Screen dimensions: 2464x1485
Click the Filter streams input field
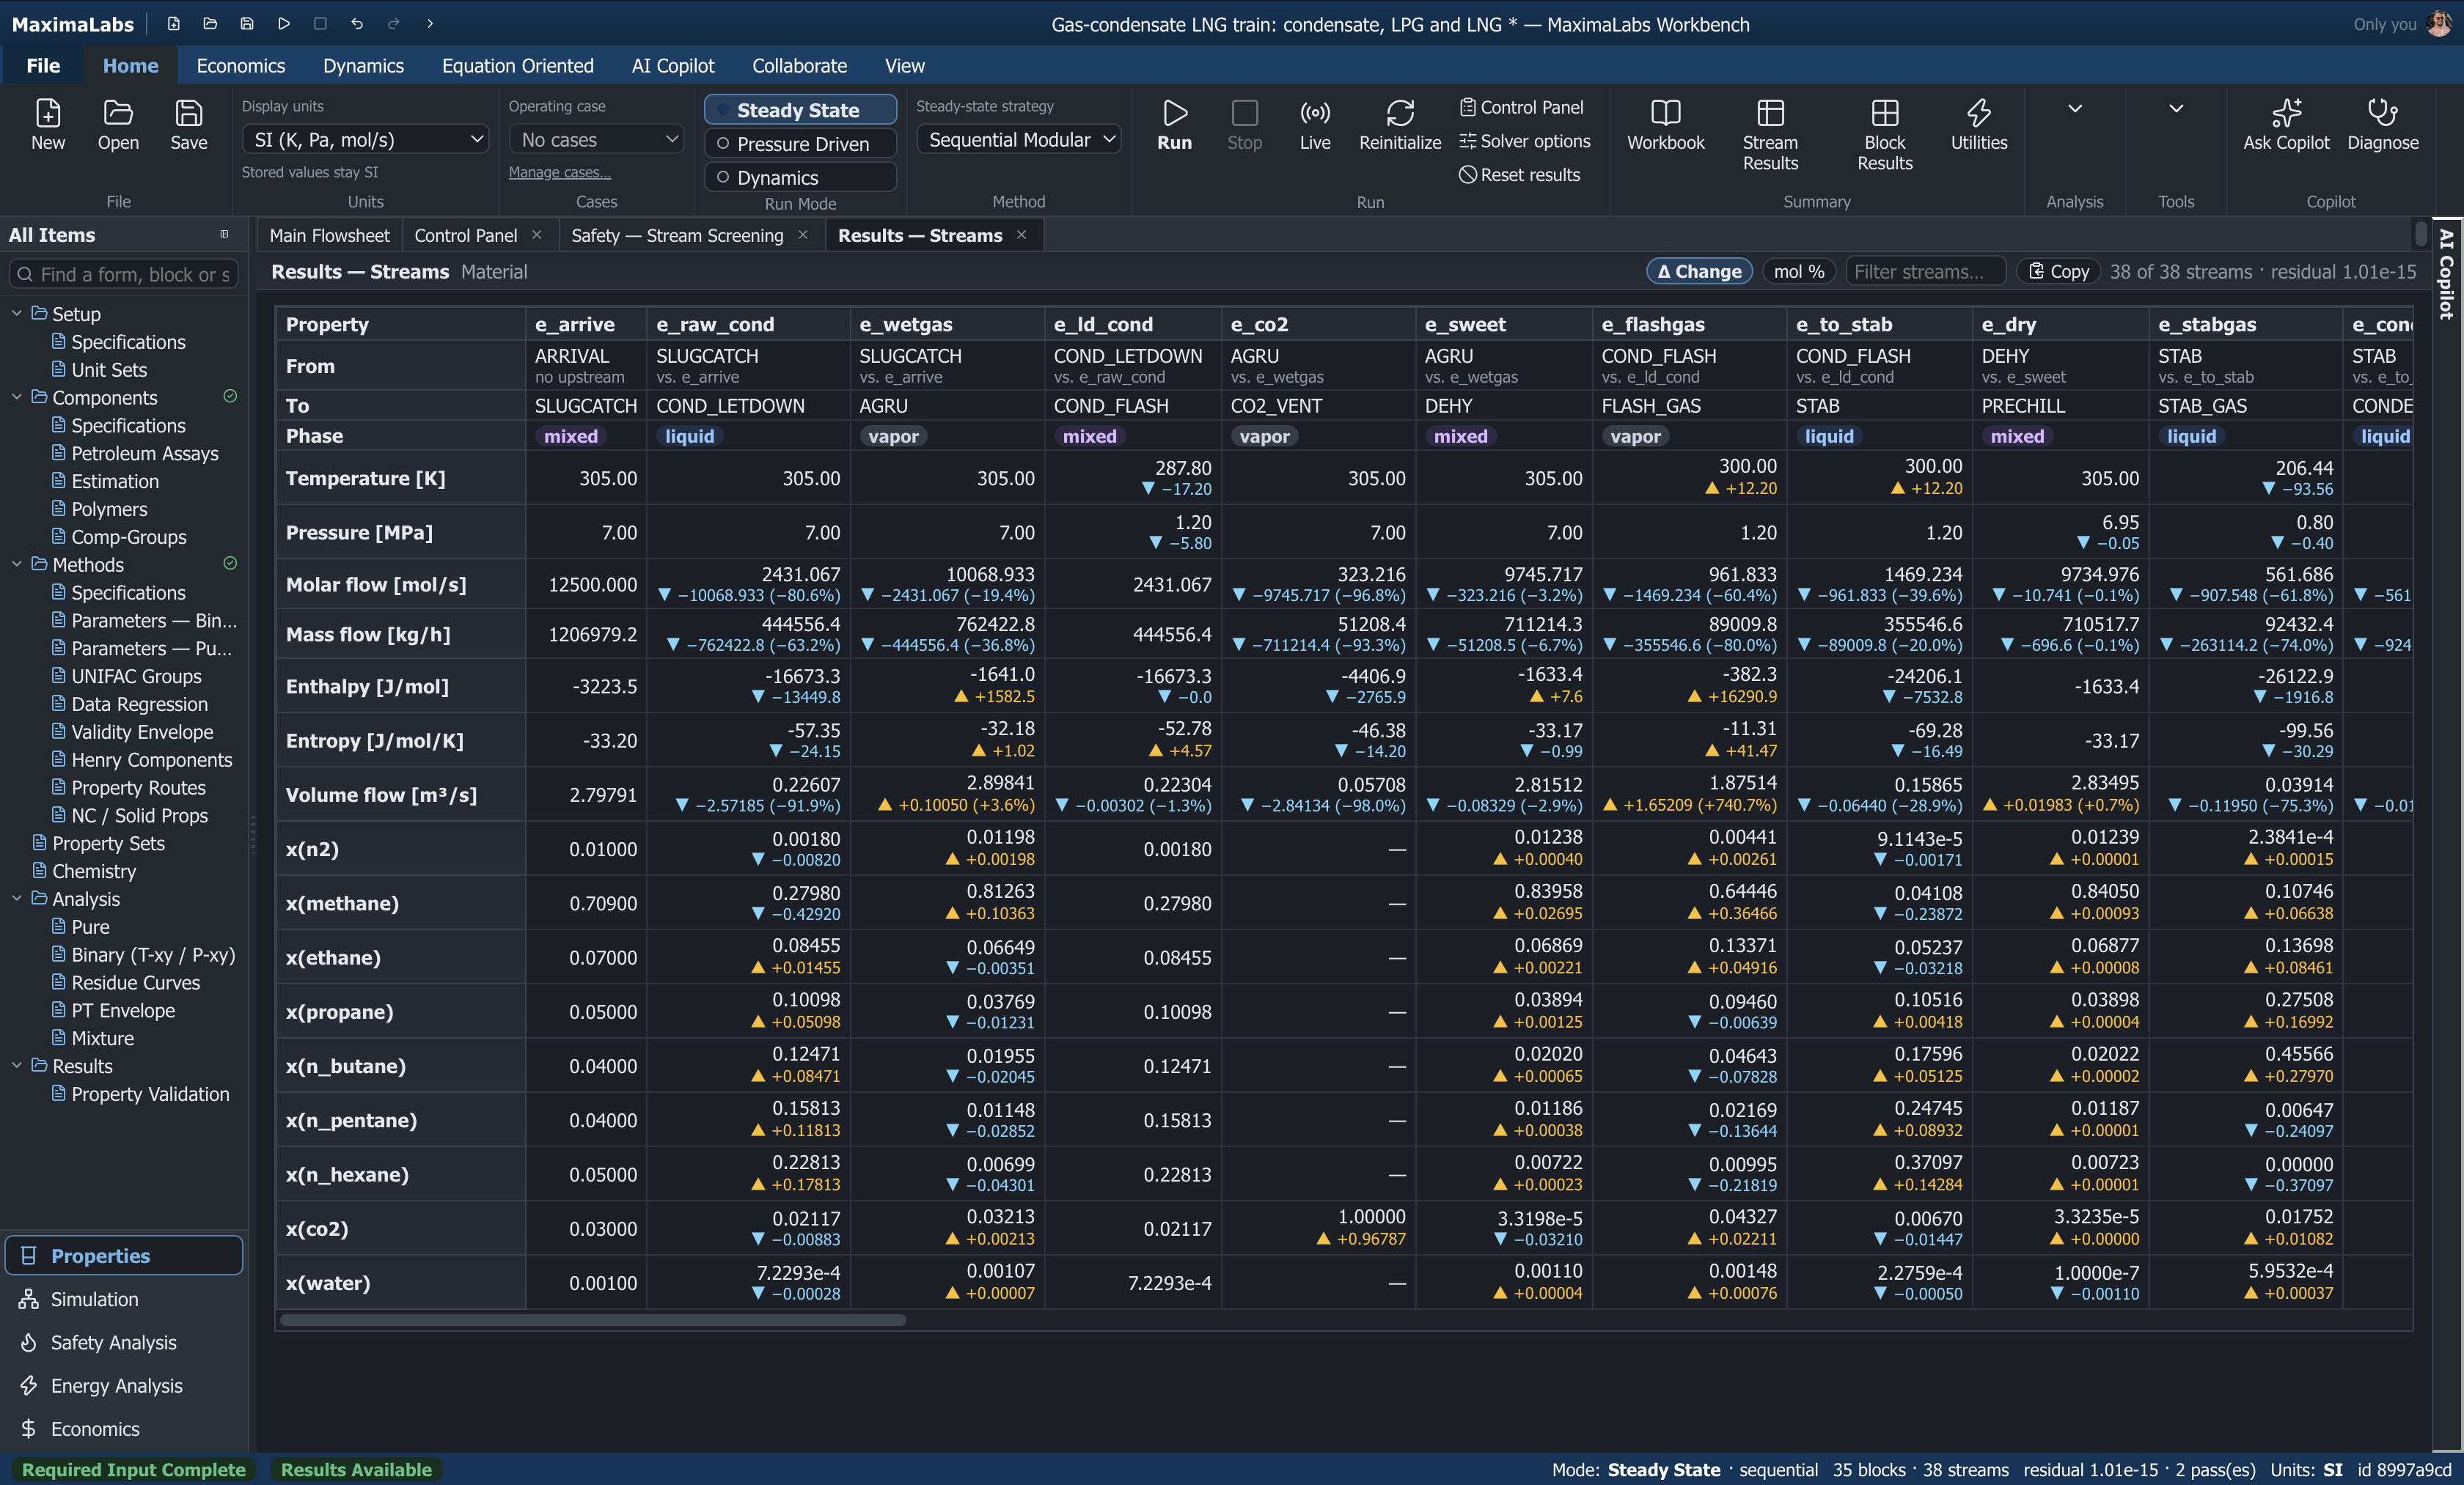pos(1925,272)
